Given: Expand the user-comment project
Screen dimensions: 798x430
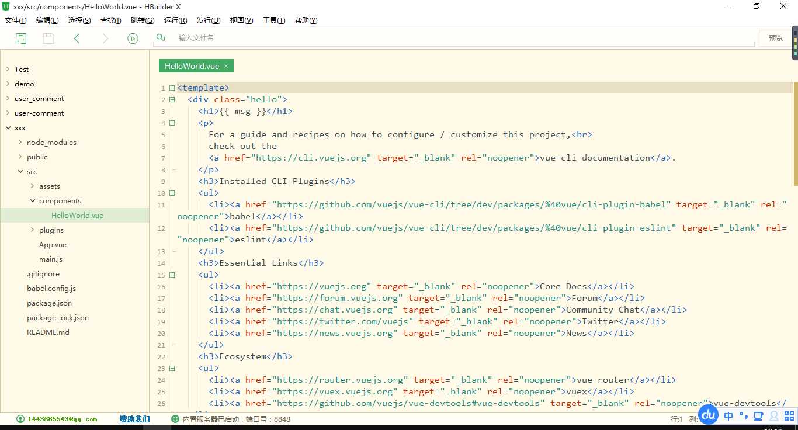Looking at the screenshot, I should point(8,113).
